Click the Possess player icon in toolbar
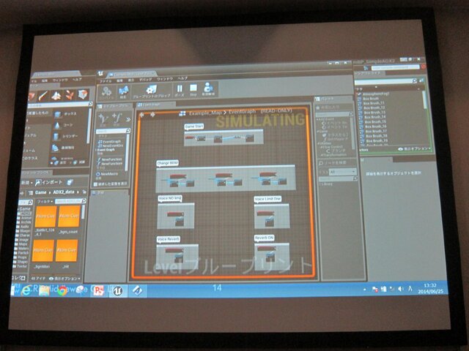The height and width of the screenshot is (351, 469). [207, 87]
